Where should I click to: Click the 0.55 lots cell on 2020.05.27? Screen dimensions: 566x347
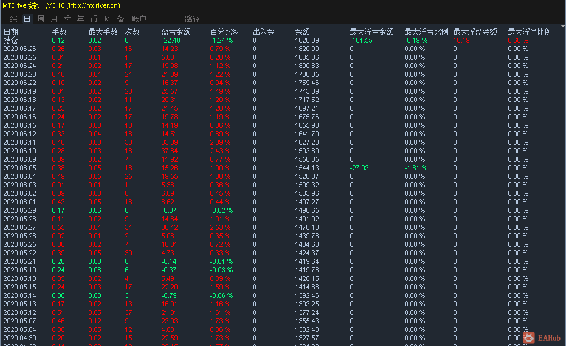pyautogui.click(x=58, y=228)
